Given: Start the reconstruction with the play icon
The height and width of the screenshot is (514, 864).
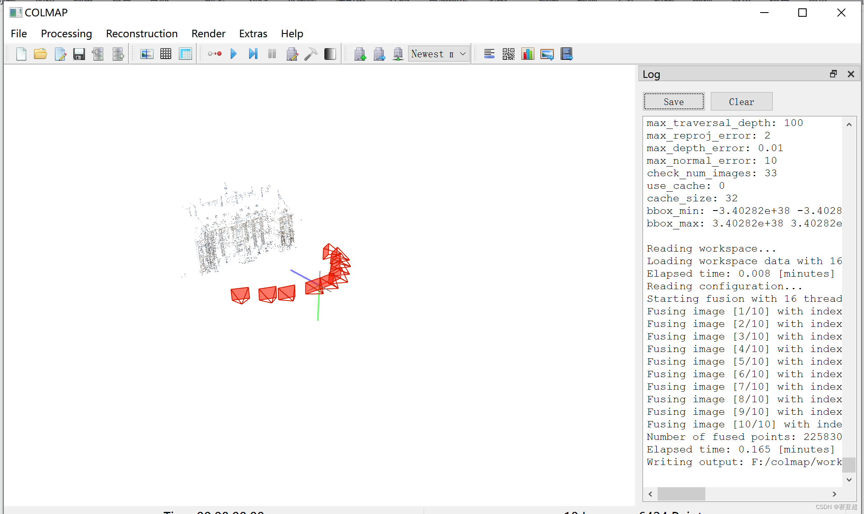Looking at the screenshot, I should [x=234, y=54].
